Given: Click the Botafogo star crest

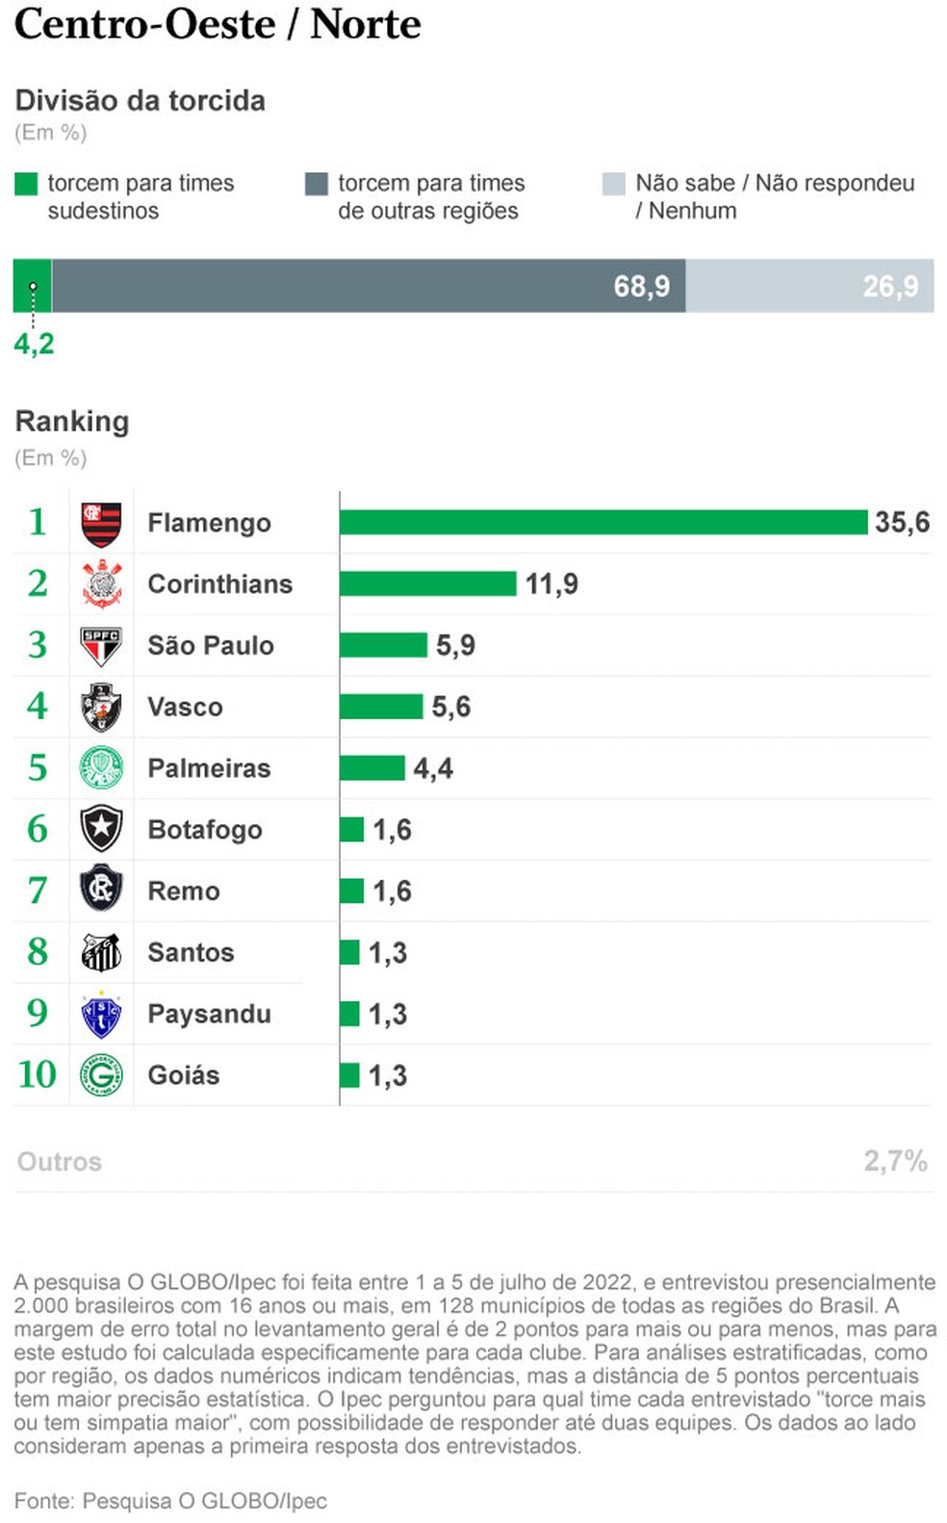Looking at the screenshot, I should click(x=101, y=829).
